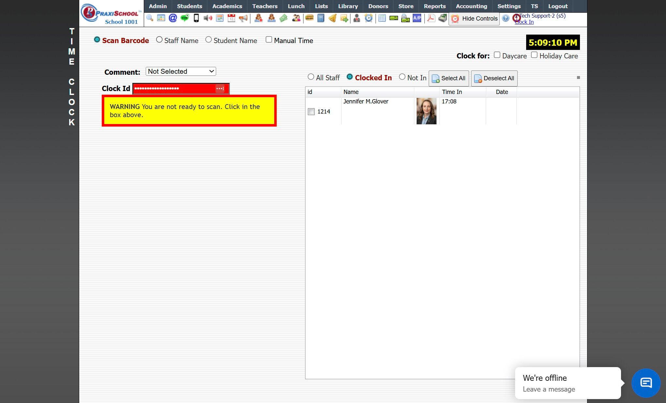
Task: Open the Accounting menu
Action: (471, 6)
